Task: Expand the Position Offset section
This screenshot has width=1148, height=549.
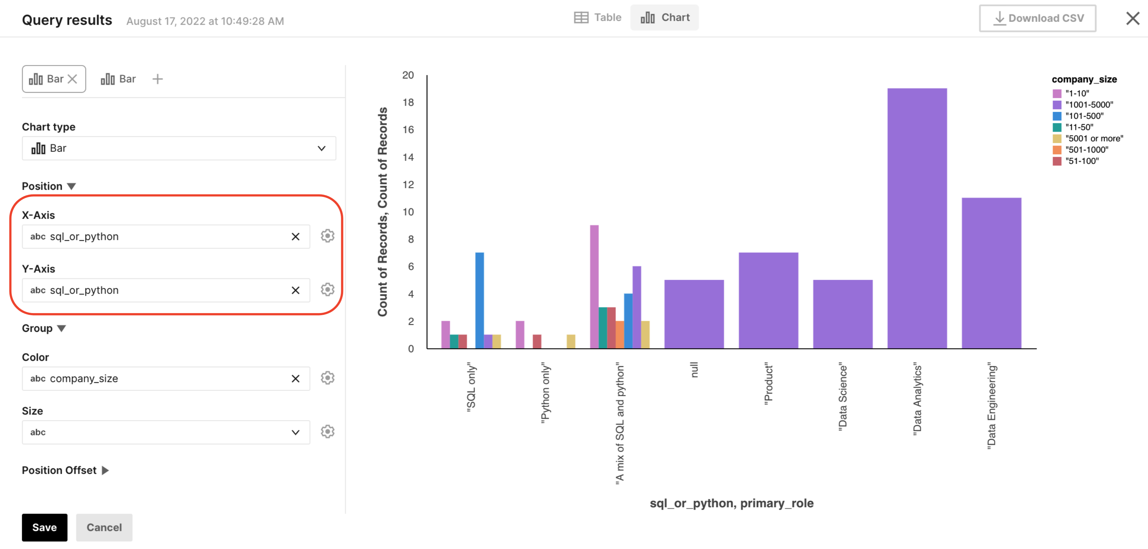Action: point(105,470)
